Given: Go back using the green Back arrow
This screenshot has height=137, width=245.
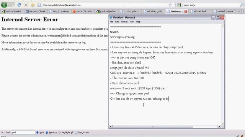Looking at the screenshot, I should click(x=4, y=5).
